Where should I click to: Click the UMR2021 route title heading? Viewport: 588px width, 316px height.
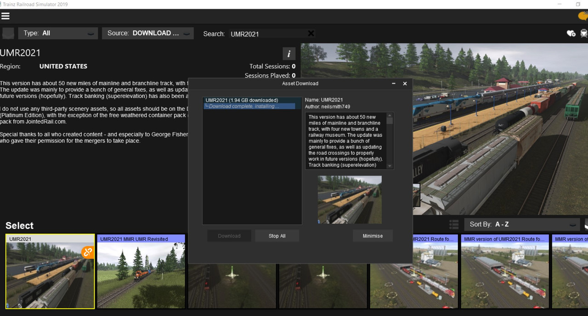point(21,53)
